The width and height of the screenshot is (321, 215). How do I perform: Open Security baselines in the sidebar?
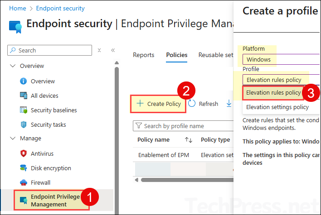[53, 110]
